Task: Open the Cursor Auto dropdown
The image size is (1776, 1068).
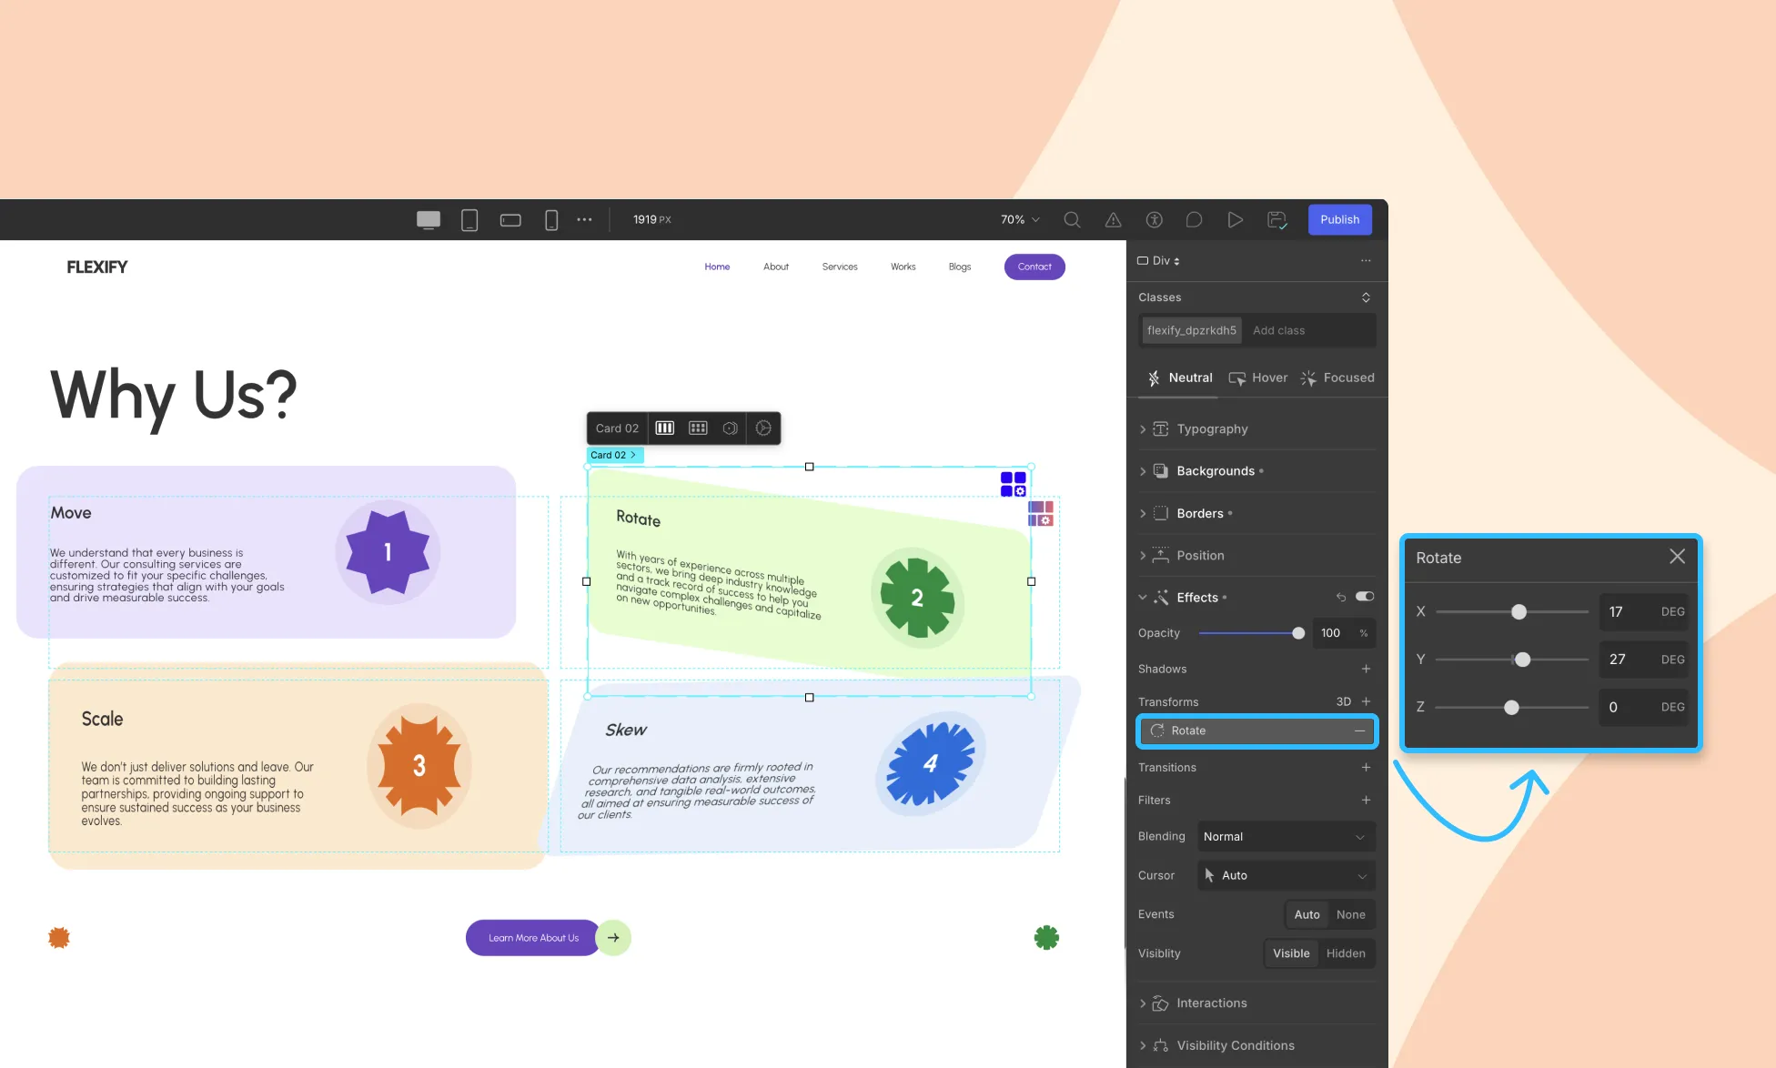Action: (1285, 875)
